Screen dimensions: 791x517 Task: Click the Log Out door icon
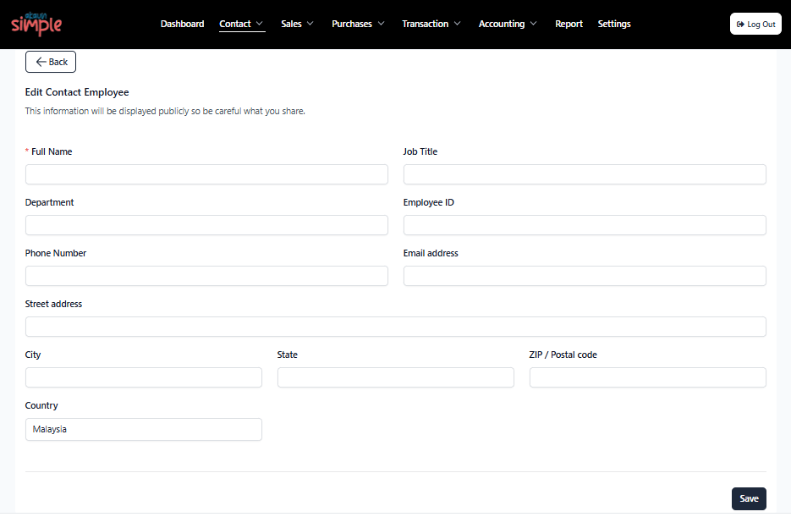coord(740,25)
